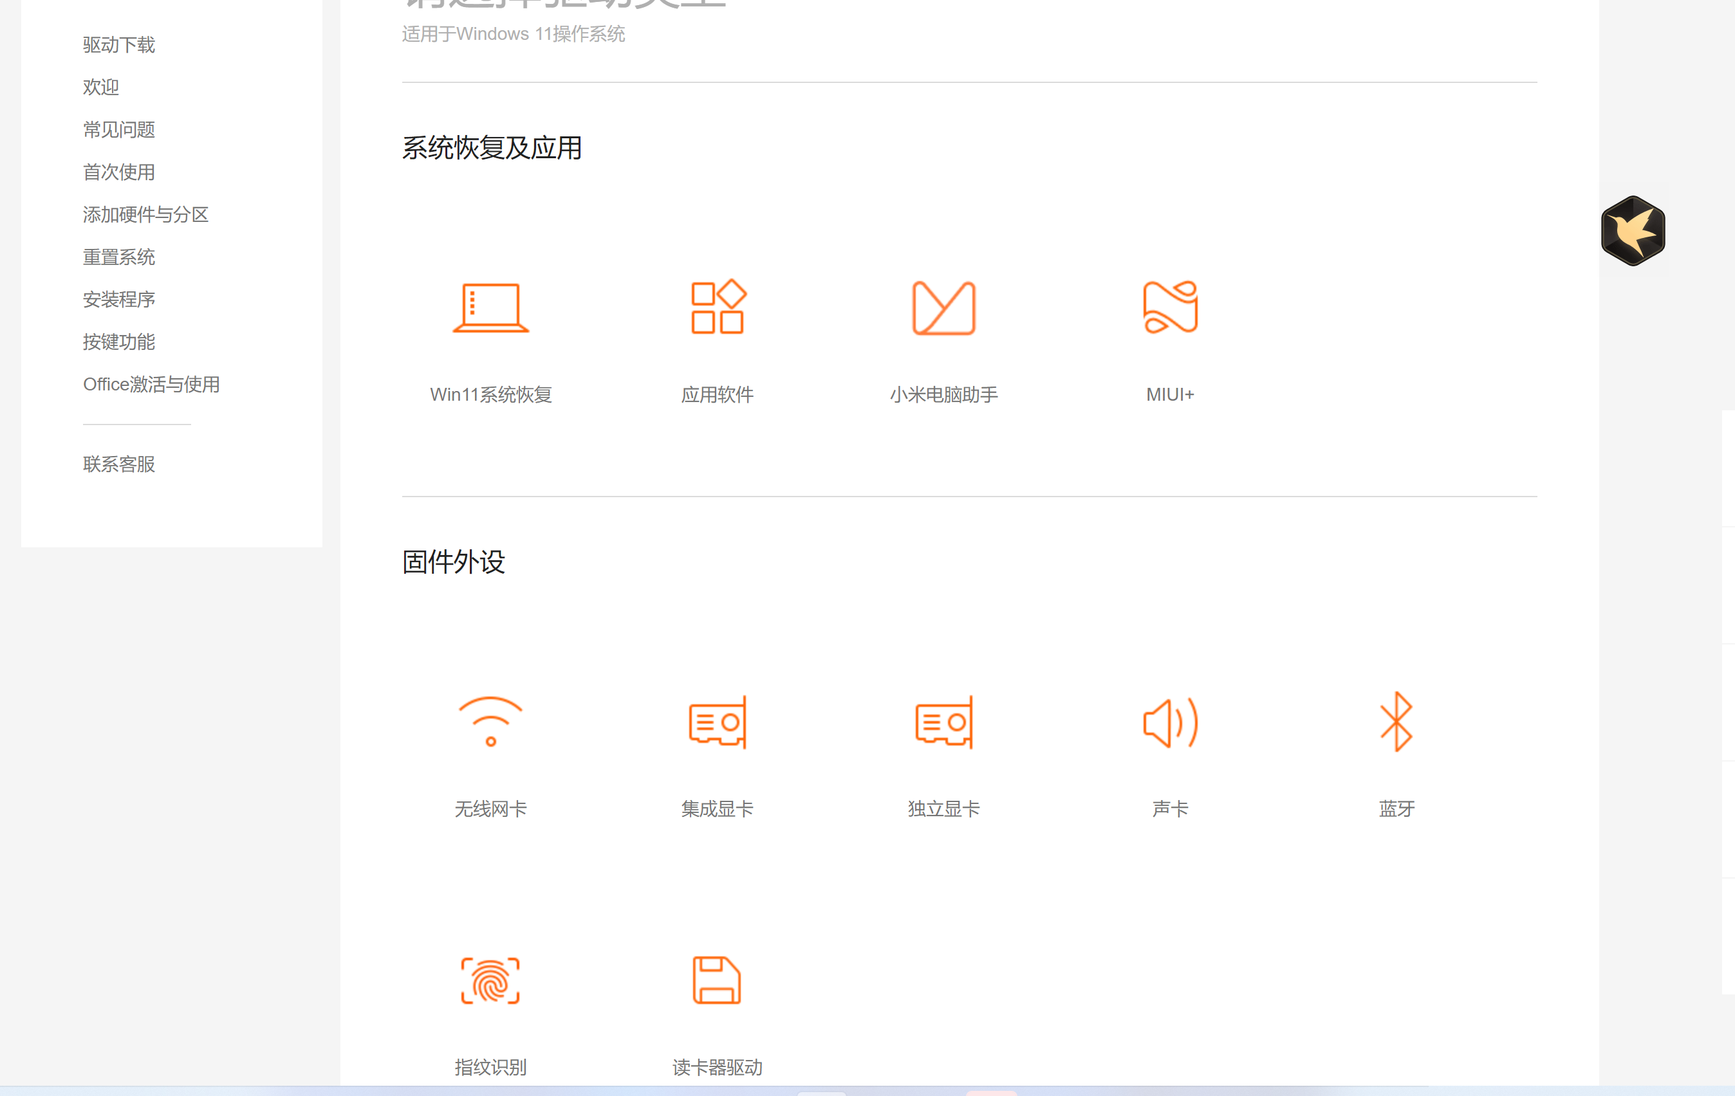Click the MIUI+ text label
Viewport: 1735px width, 1096px height.
[1170, 395]
